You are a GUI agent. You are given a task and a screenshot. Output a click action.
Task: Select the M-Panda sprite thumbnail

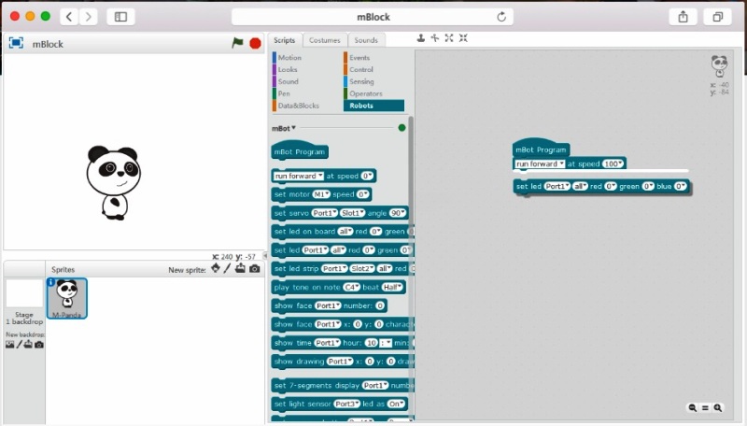(x=67, y=298)
